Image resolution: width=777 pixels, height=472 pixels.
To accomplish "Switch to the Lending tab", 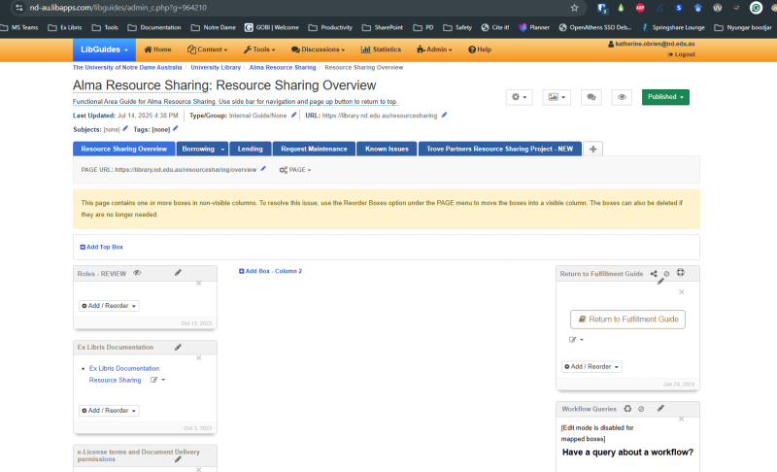I will click(x=250, y=150).
